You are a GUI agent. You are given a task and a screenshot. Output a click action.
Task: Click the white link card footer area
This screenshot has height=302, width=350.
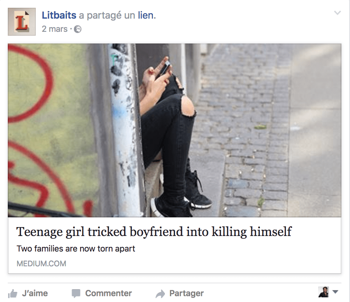[x=175, y=245]
